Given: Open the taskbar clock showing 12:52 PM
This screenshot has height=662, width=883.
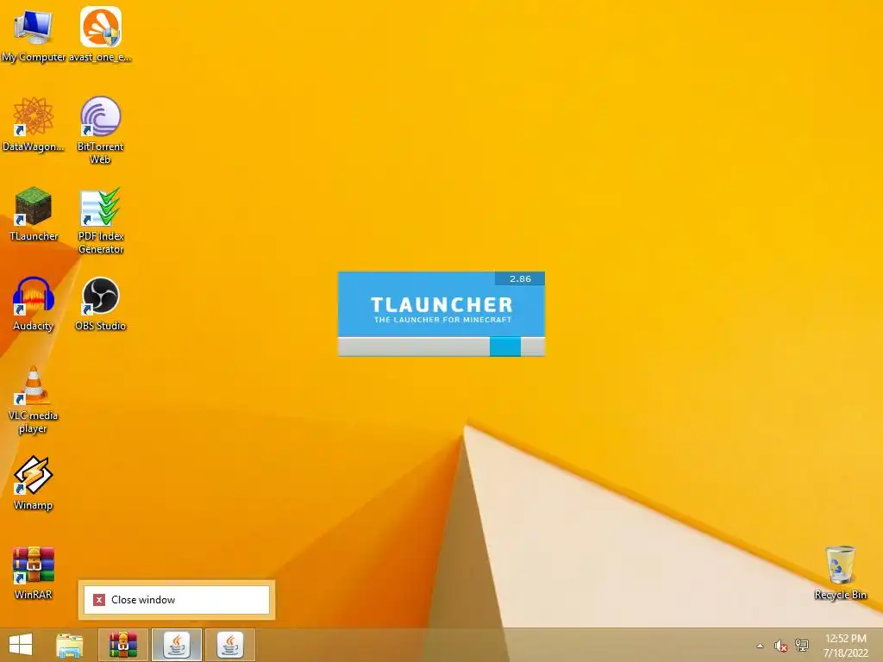Looking at the screenshot, I should pos(845,646).
